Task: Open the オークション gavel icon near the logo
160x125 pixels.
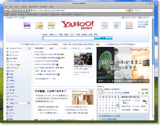Action: tap(39, 25)
